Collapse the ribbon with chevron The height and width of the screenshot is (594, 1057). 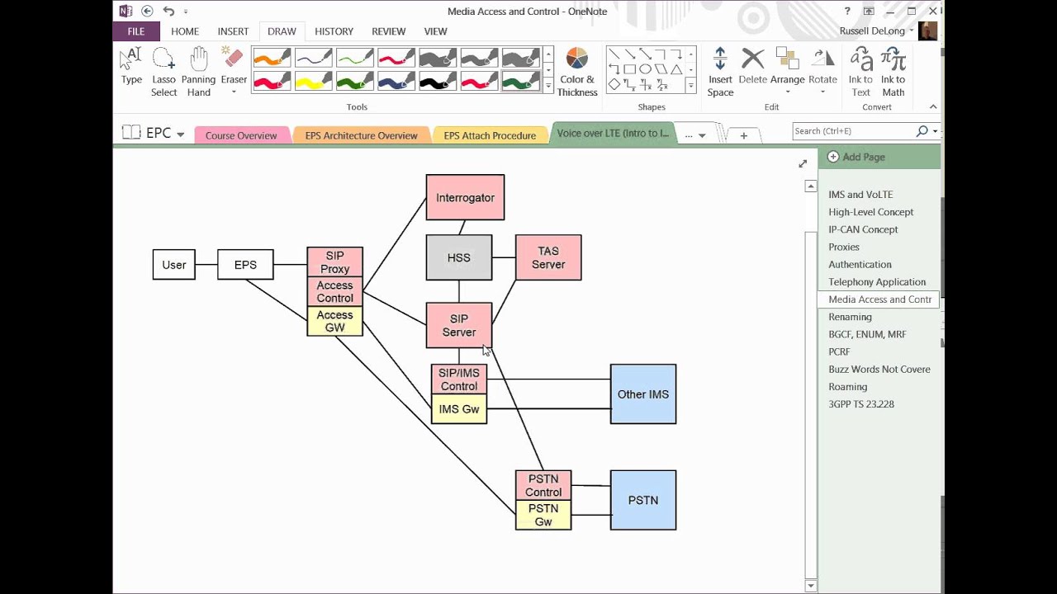[x=933, y=106]
